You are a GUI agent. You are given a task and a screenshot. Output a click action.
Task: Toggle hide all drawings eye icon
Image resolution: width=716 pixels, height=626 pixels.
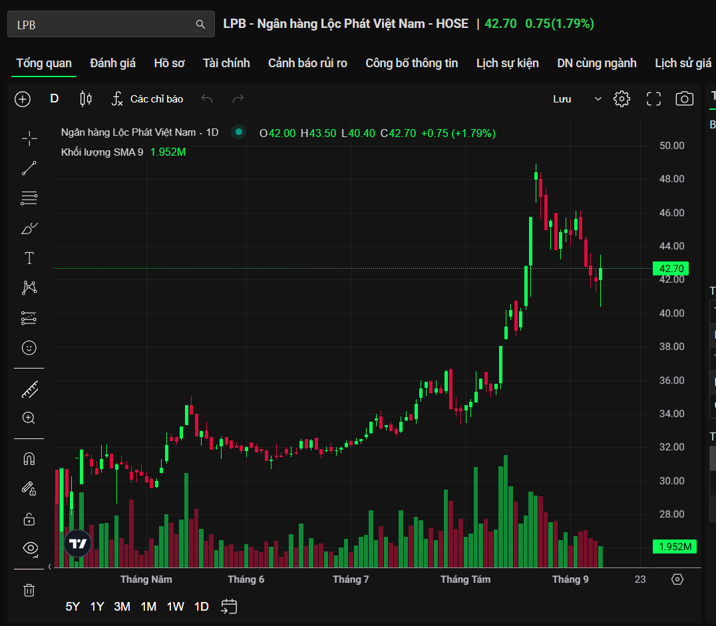(x=30, y=548)
